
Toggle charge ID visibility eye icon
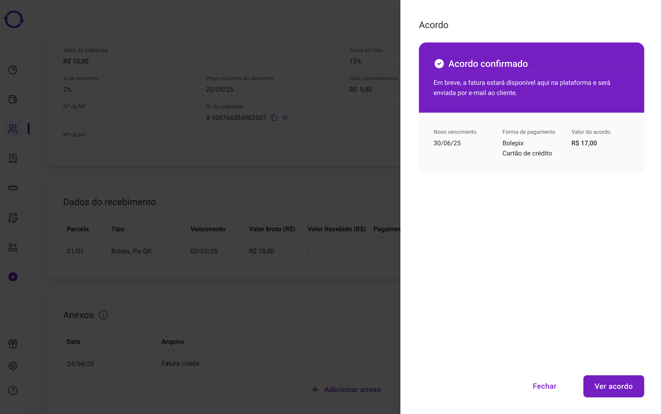pyautogui.click(x=285, y=118)
